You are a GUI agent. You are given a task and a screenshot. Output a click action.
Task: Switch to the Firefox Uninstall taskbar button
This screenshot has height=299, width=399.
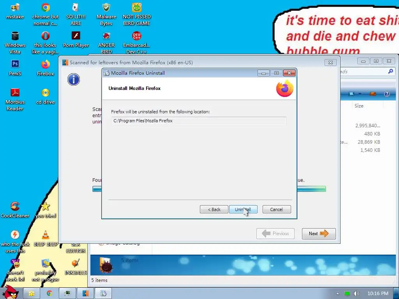point(103,294)
